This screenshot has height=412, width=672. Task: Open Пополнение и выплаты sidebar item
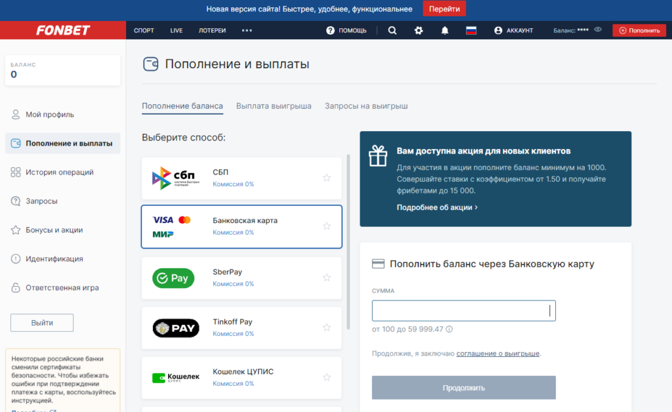pyautogui.click(x=62, y=143)
